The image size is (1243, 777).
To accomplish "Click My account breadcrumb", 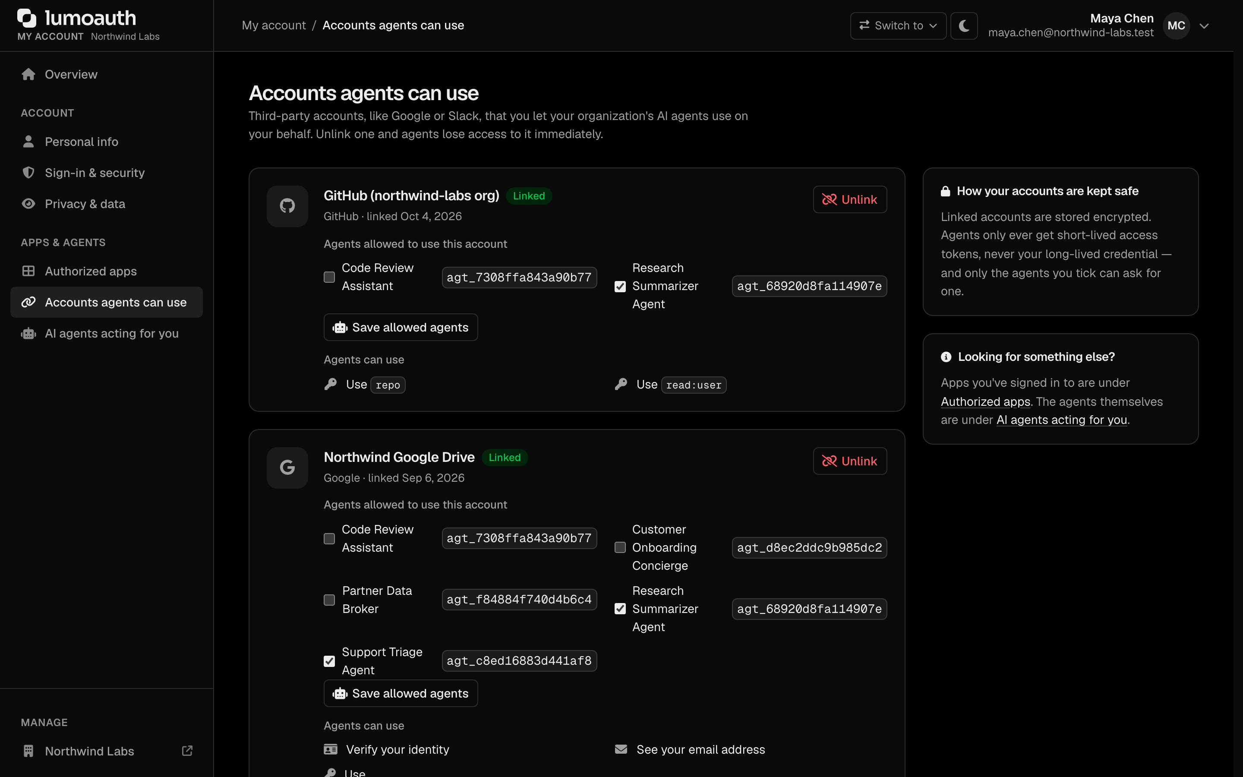I will [274, 25].
